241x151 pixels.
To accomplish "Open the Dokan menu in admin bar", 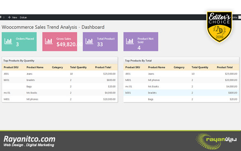I will pyautogui.click(x=23, y=18).
